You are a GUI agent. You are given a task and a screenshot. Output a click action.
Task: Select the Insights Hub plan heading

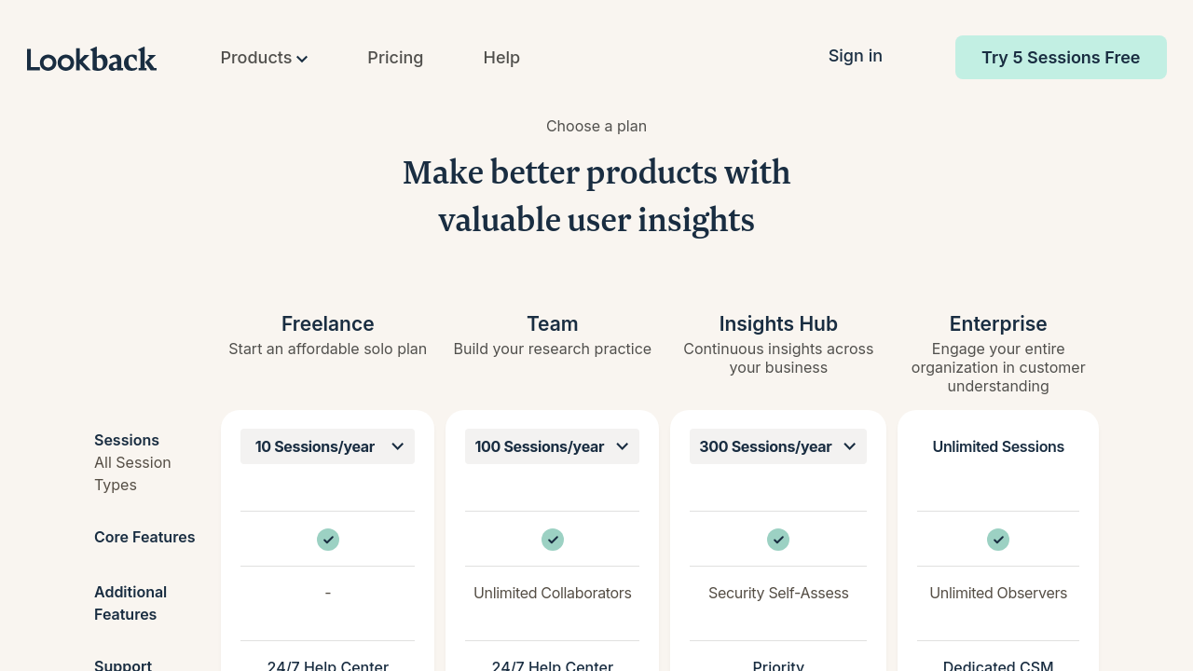[x=778, y=323]
